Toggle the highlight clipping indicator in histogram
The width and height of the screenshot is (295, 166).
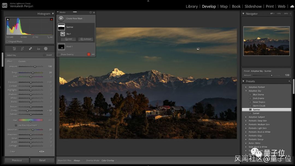tap(51, 19)
